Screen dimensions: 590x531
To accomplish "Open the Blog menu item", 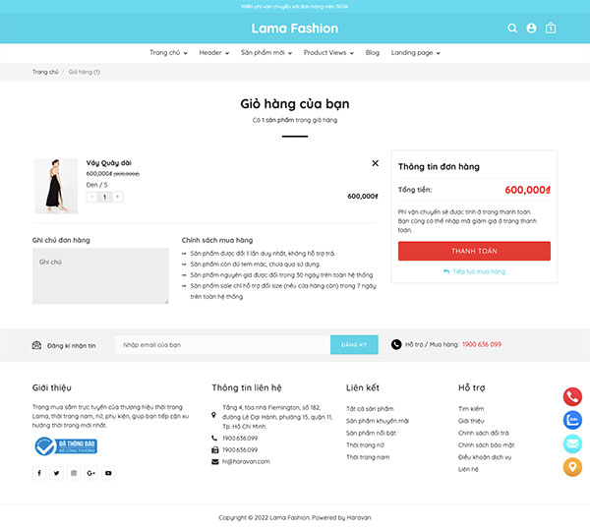I will (372, 53).
